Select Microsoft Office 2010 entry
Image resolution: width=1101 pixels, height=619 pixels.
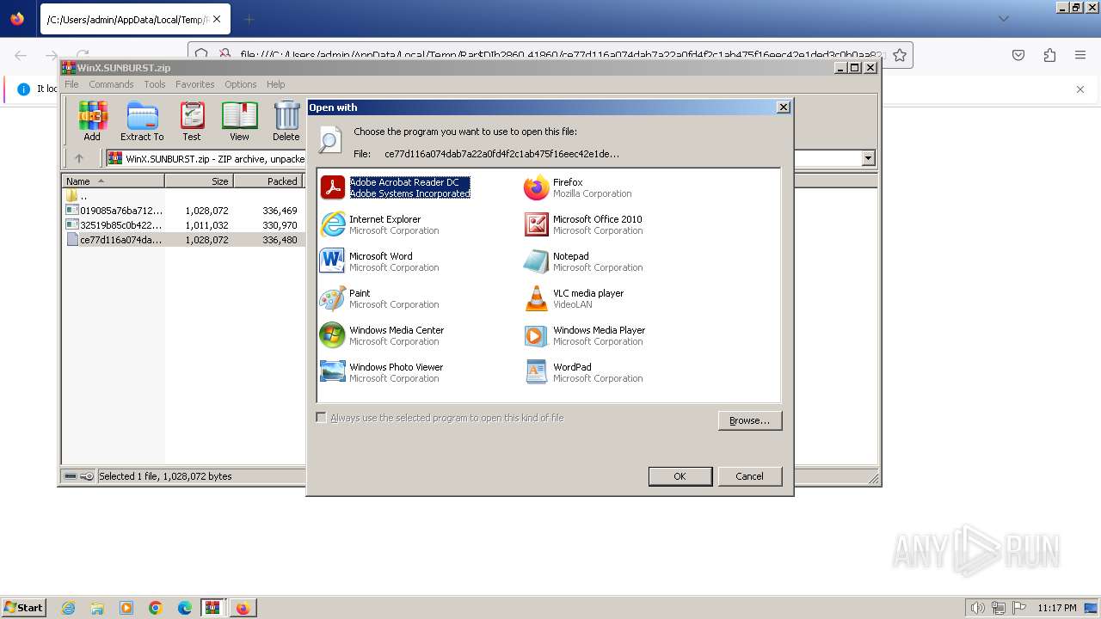tap(583, 224)
